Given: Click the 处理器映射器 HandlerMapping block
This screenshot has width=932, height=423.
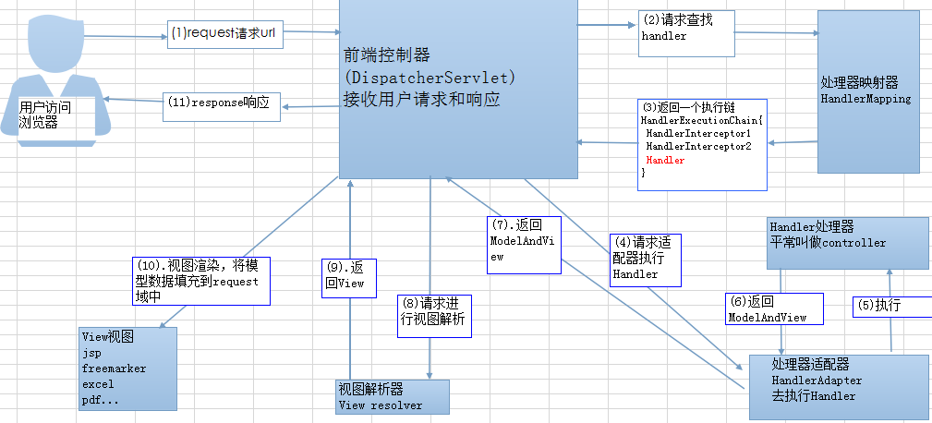Looking at the screenshot, I should click(868, 91).
